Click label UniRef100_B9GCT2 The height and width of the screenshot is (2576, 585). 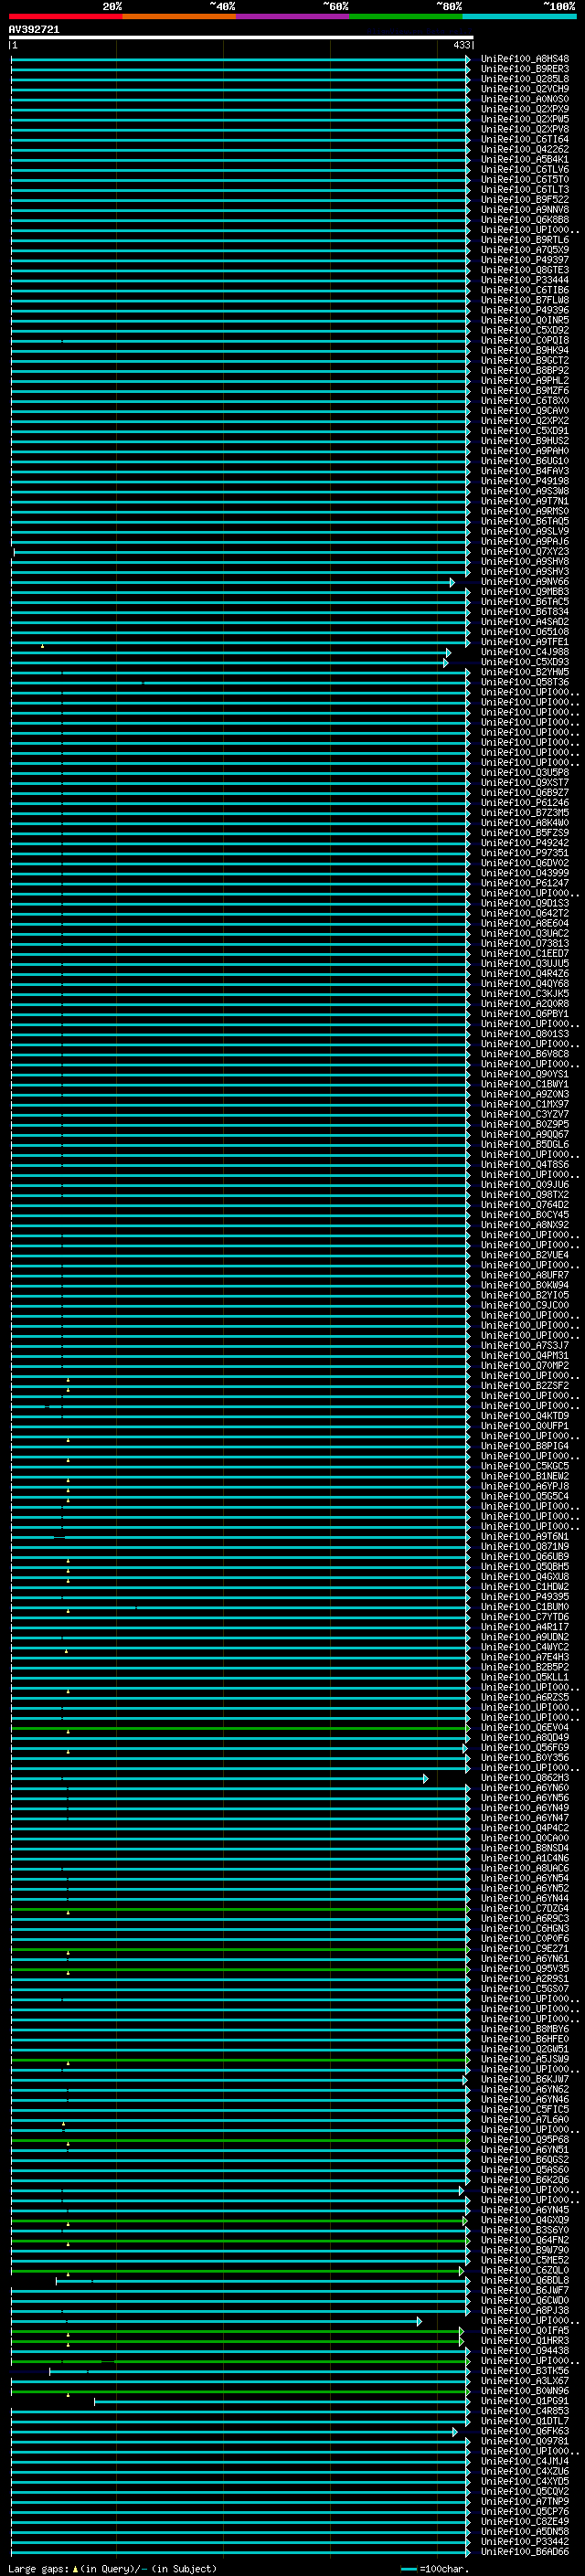click(x=525, y=361)
